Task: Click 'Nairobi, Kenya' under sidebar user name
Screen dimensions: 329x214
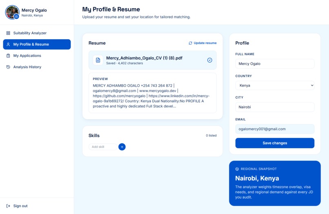Action: click(x=32, y=16)
